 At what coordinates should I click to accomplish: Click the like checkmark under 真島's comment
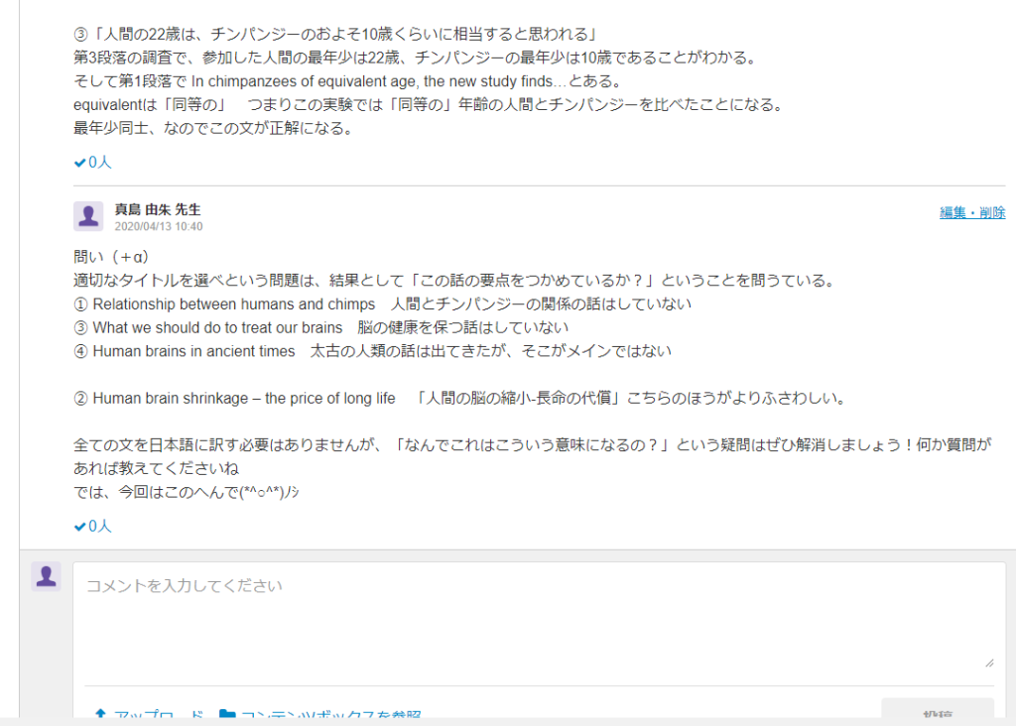80,526
